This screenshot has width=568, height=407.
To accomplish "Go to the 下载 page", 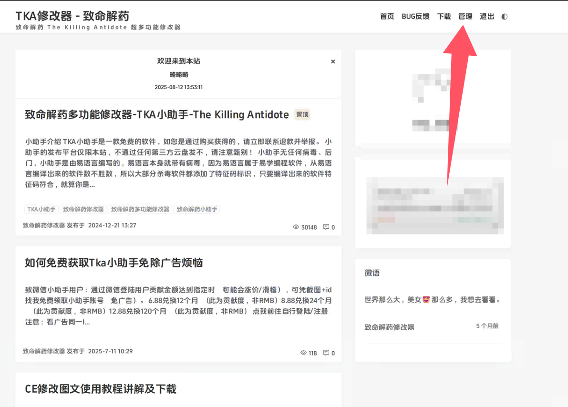I will (444, 17).
